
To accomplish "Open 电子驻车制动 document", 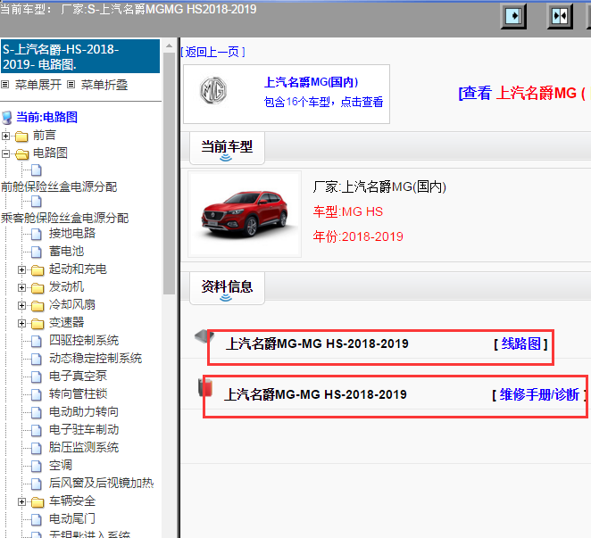I will point(84,429).
